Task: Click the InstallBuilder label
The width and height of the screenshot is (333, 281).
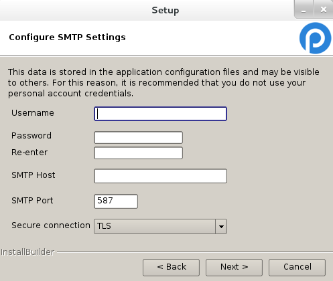Action: tap(27, 252)
